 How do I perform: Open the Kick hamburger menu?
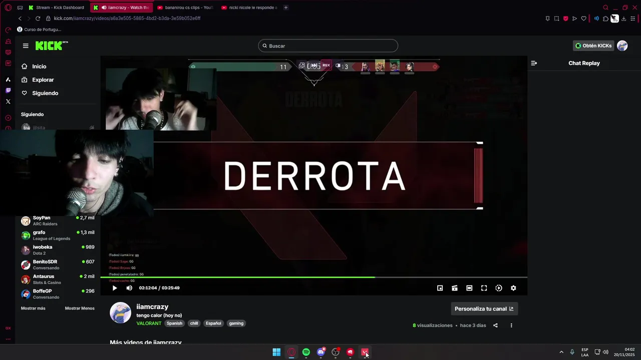(26, 45)
